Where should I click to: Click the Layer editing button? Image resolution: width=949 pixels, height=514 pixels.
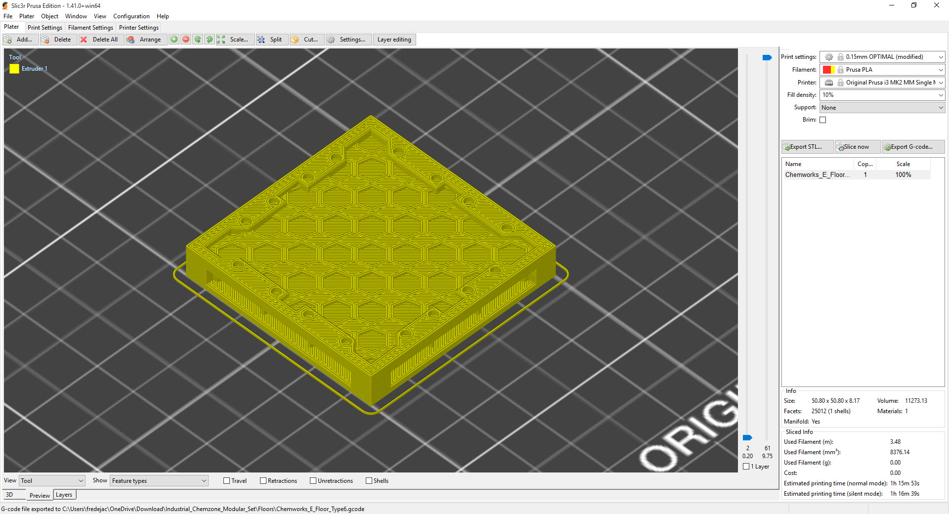394,40
